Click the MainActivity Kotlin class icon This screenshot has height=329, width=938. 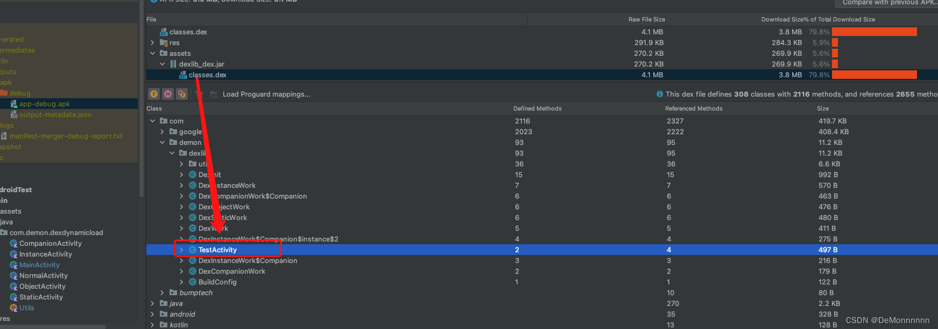(14, 265)
